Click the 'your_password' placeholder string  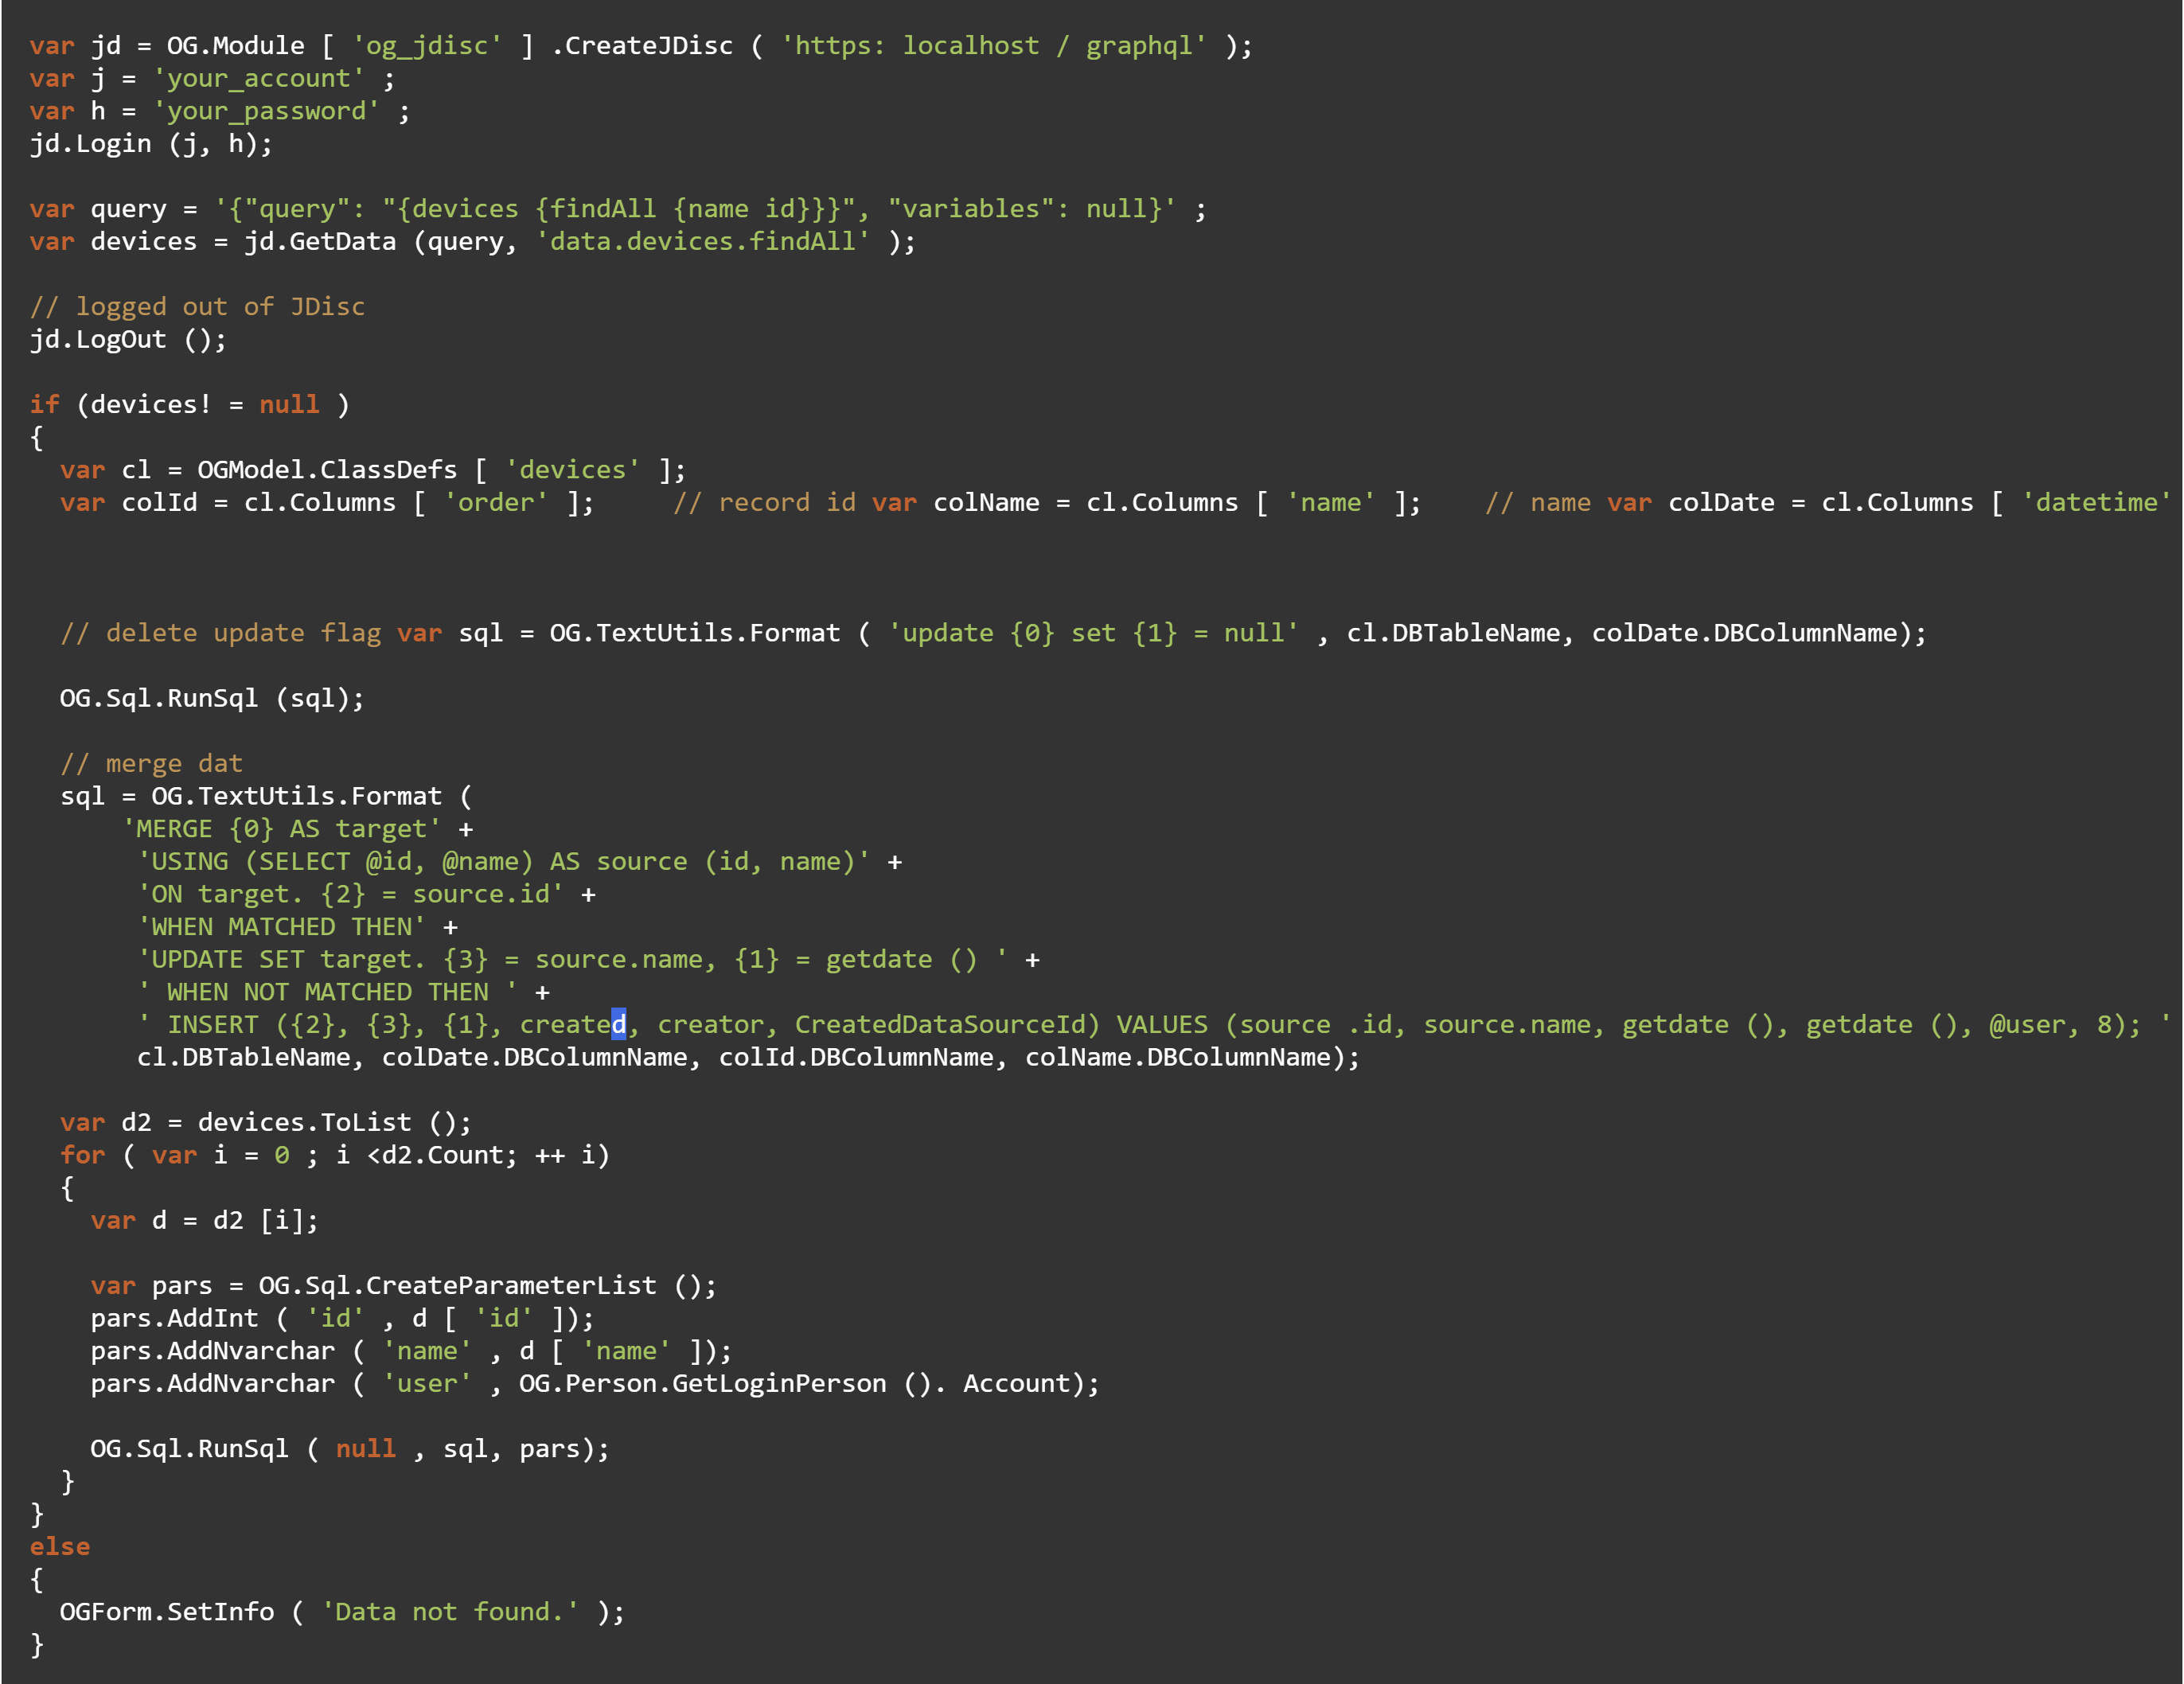pos(268,111)
